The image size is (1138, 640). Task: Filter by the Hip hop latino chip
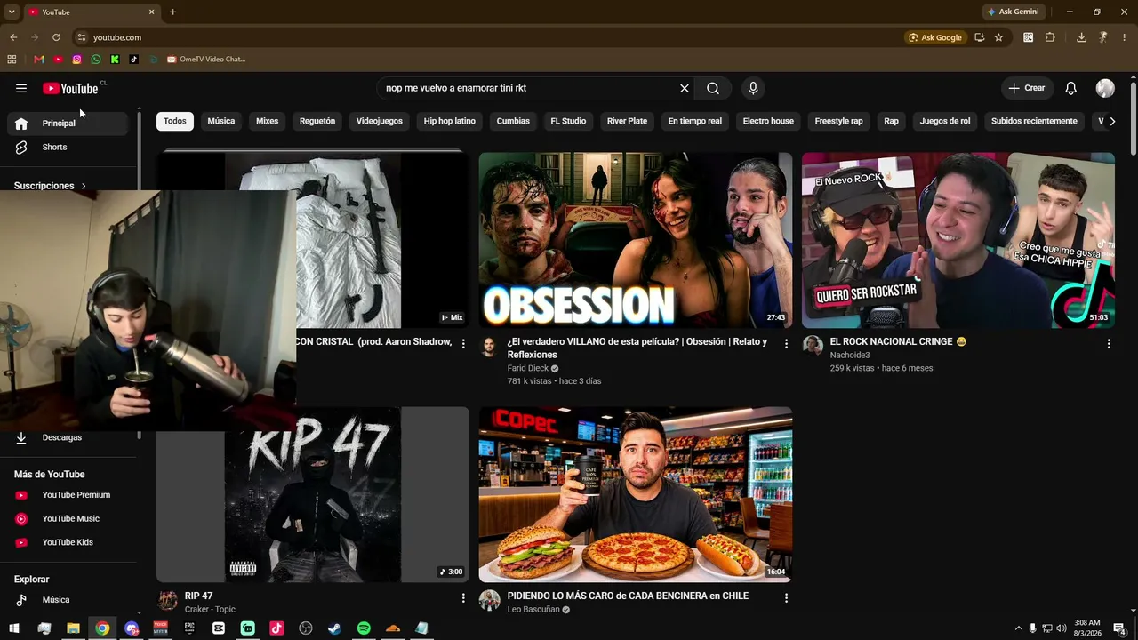pos(450,121)
